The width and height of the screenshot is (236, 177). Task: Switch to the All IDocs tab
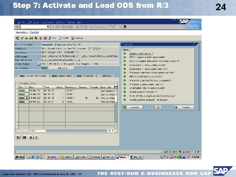pyautogui.click(x=106, y=76)
